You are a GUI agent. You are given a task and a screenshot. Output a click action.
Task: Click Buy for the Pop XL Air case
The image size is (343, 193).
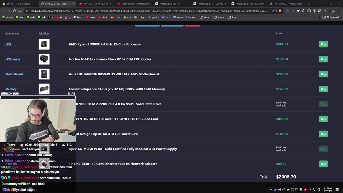(x=323, y=134)
